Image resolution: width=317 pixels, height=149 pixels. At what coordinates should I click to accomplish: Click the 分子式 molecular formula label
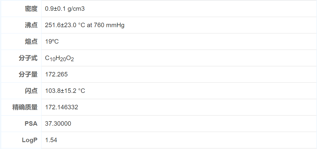(x=28, y=58)
